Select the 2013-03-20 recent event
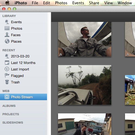The height and width of the screenshot is (135, 135). (x=20, y=56)
